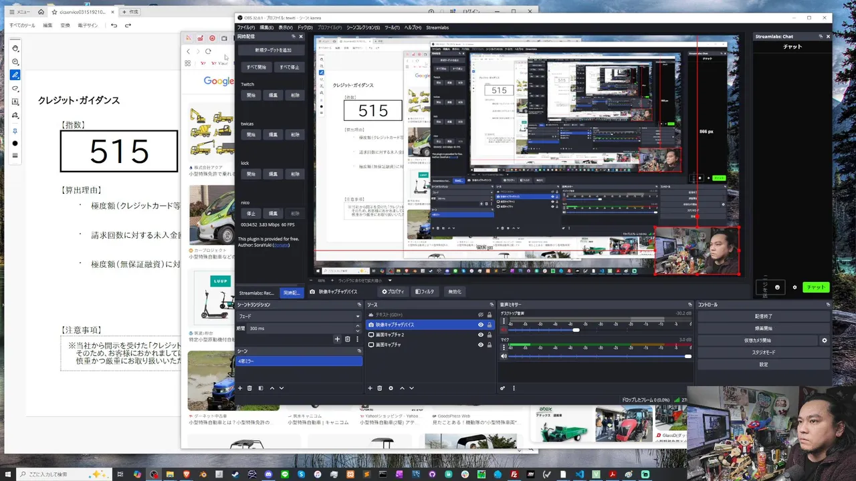Select the lasso draw tool in Acrobat
The height and width of the screenshot is (481, 856).
coord(15,88)
